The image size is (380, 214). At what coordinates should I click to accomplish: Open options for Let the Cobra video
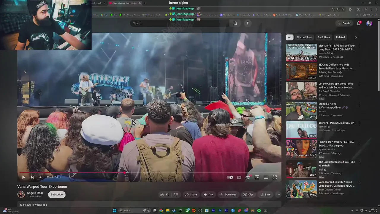click(x=359, y=84)
